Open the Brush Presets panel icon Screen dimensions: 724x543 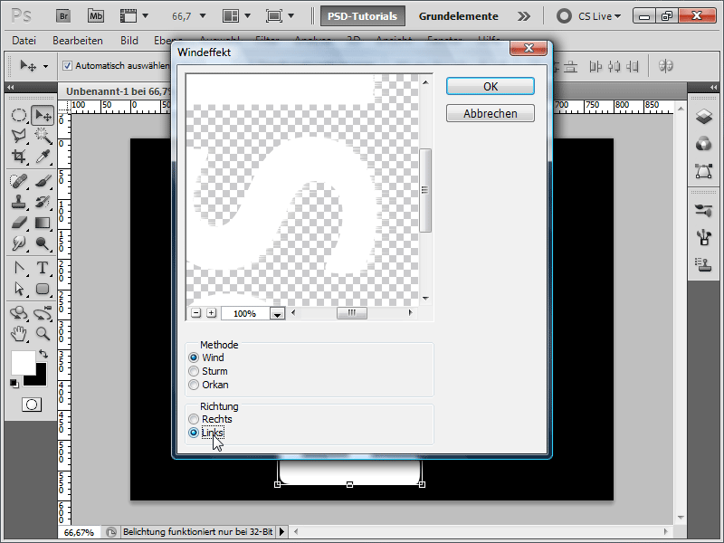(x=704, y=210)
